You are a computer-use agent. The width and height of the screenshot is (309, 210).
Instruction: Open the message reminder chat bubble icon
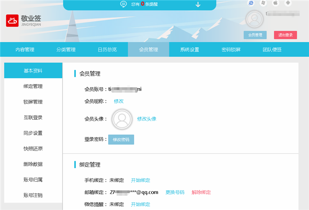pyautogui.click(x=124, y=4)
